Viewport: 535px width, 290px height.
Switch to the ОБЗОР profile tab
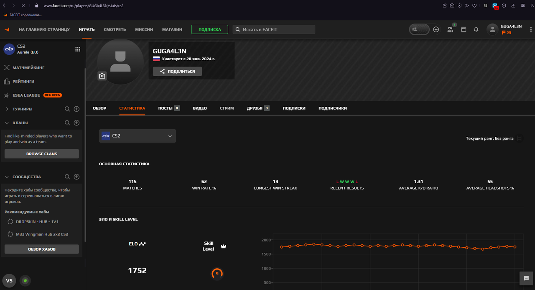99,108
